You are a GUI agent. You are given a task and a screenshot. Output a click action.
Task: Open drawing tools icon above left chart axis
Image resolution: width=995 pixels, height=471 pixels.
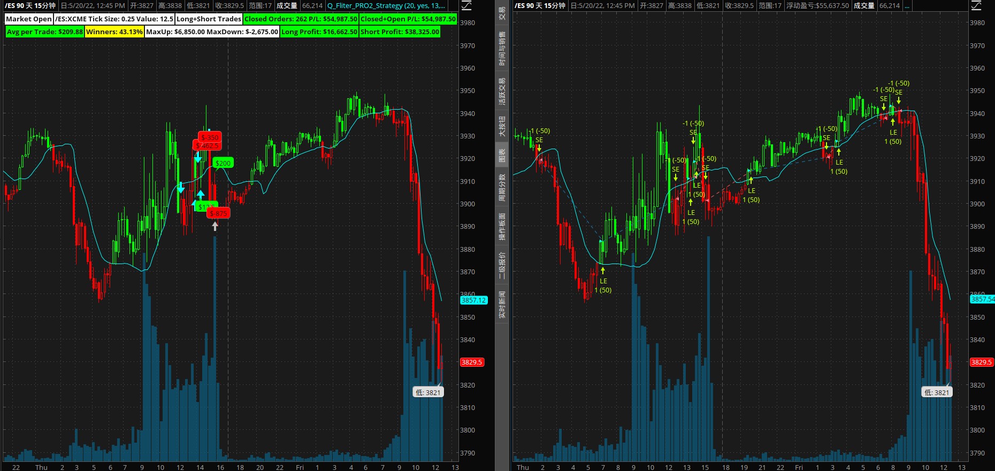pos(466,5)
